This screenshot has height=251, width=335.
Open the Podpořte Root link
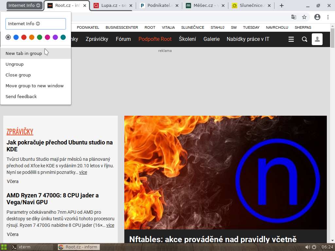coord(155,39)
